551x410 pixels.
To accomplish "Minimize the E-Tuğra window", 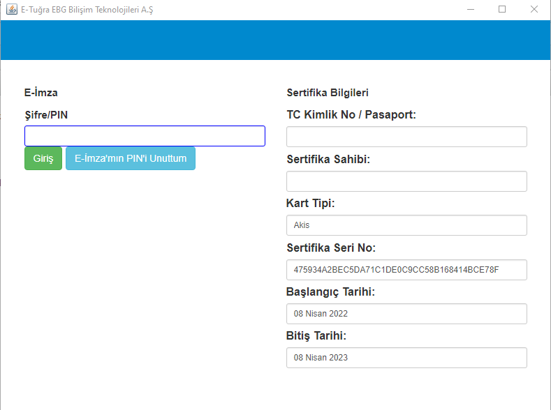I will click(471, 10).
